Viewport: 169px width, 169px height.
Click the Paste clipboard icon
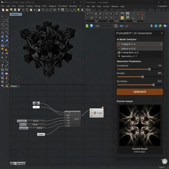coord(31,10)
